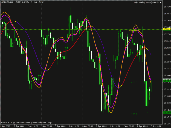
Task: Click the 2 Apr 2010 time label
Action: tap(5, 126)
